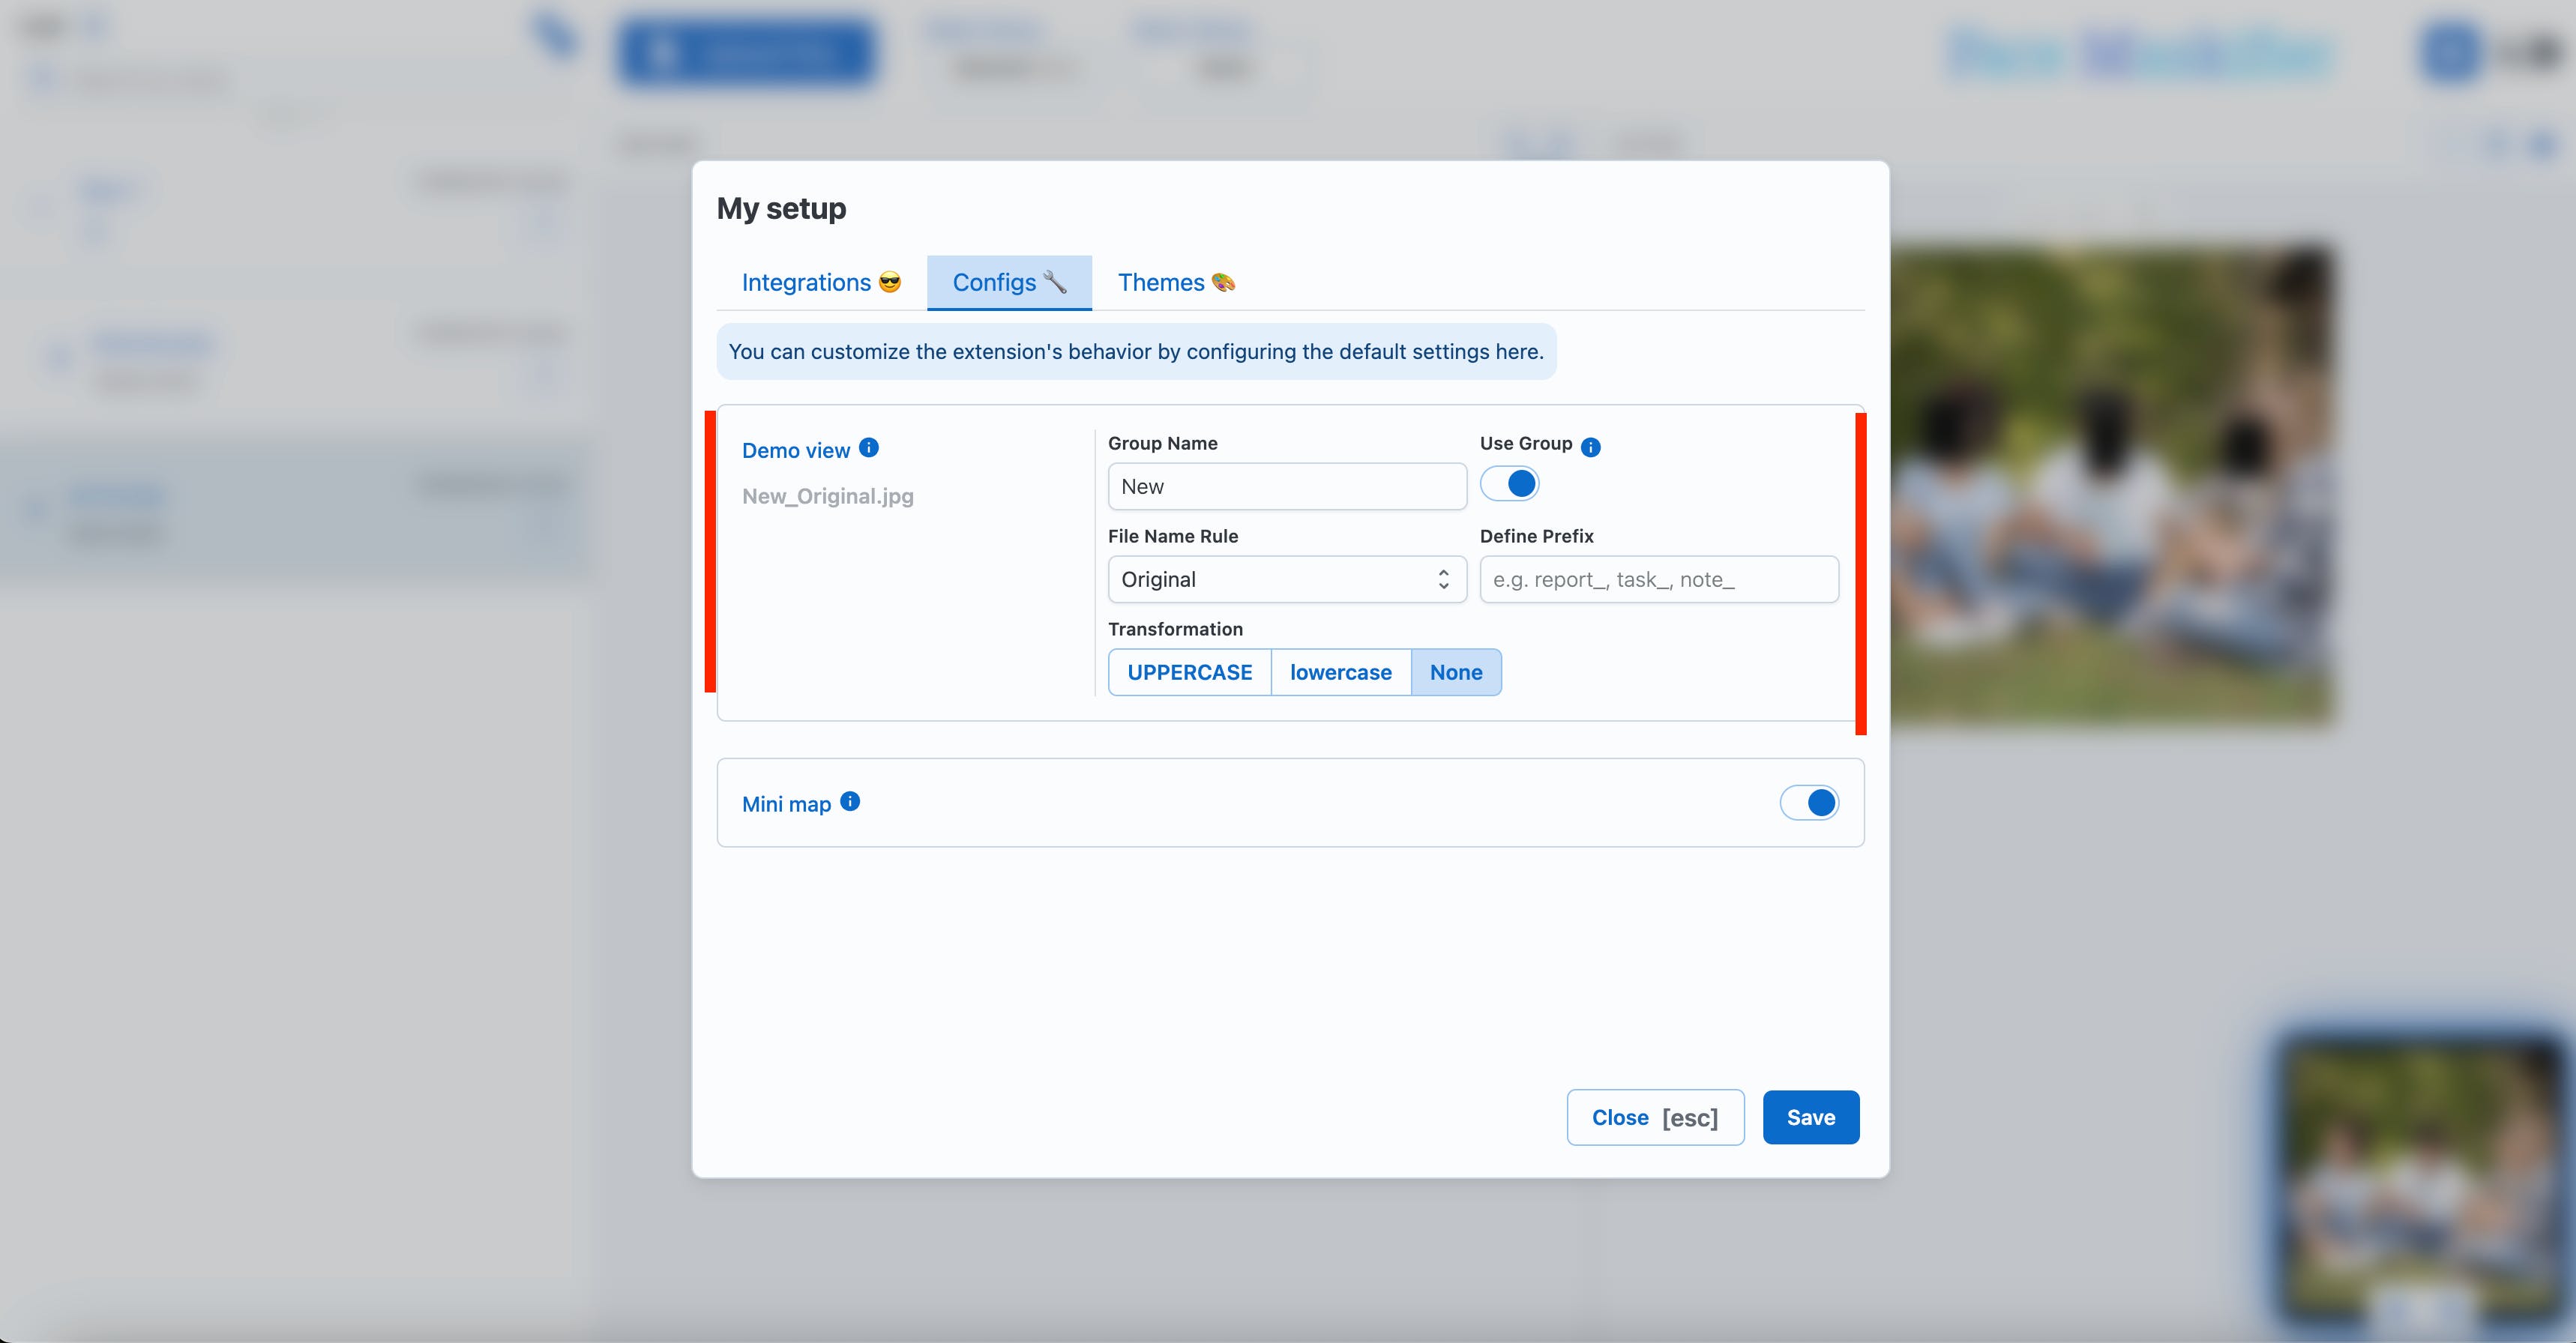Screen dimensions: 2576x1343
Task: Choose lowercase transformation
Action: pyautogui.click(x=1340, y=672)
